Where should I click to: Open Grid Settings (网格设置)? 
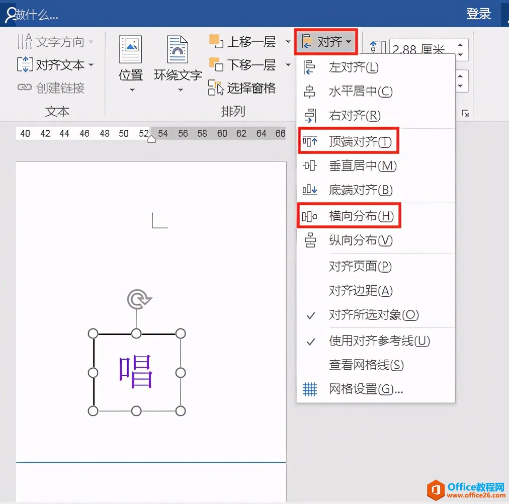[376, 389]
